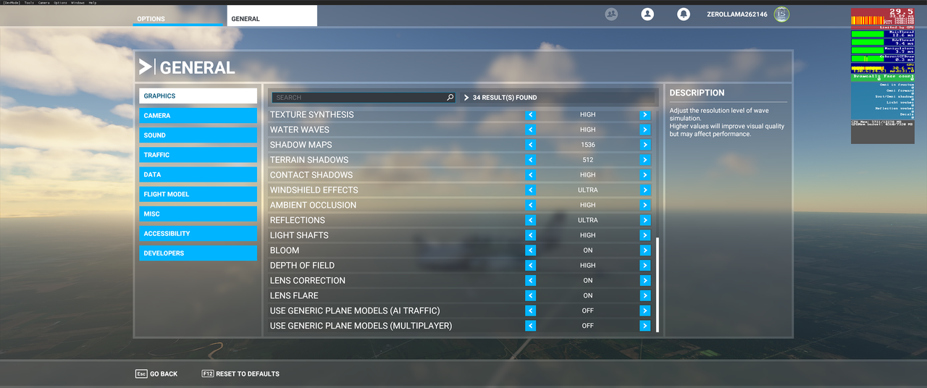
Task: Toggle generic Multiplayer plane models left arrow
Action: click(530, 326)
